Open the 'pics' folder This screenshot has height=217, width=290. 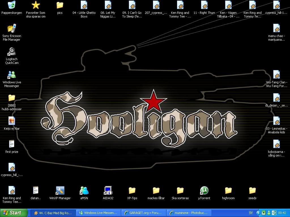(60, 5)
